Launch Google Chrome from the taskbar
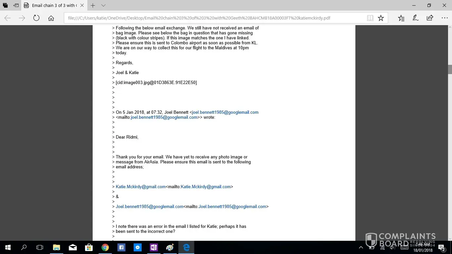The width and height of the screenshot is (452, 254). [105, 247]
